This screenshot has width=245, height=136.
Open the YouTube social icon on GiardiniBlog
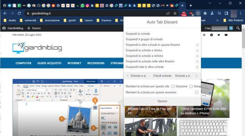tap(226, 35)
